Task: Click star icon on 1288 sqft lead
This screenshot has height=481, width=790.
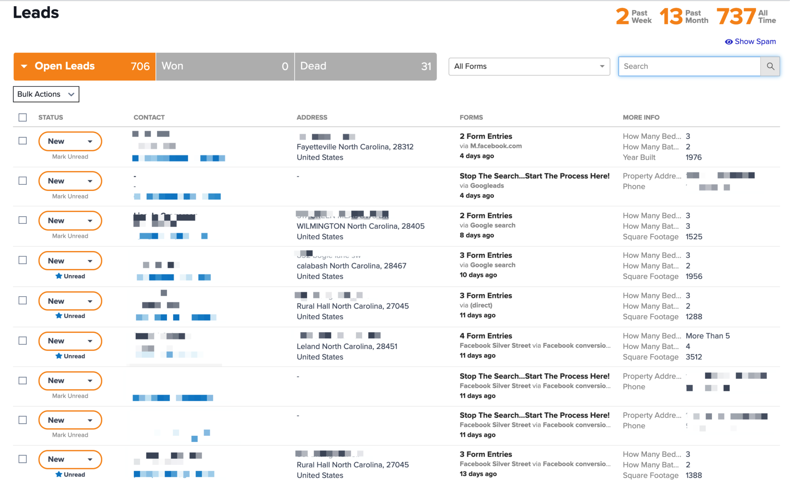Action: 59,316
